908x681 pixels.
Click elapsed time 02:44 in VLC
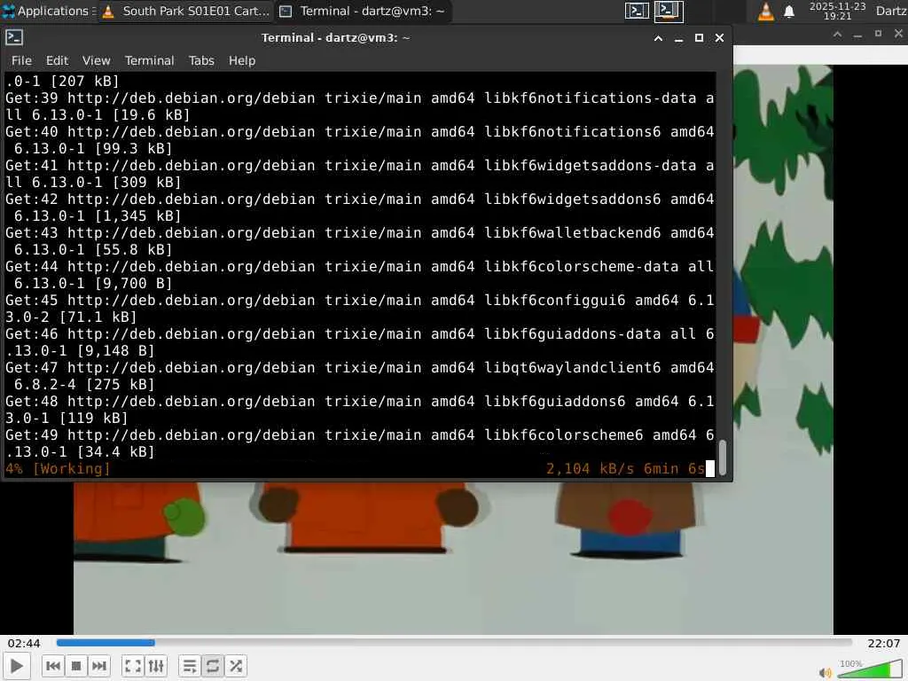point(24,644)
